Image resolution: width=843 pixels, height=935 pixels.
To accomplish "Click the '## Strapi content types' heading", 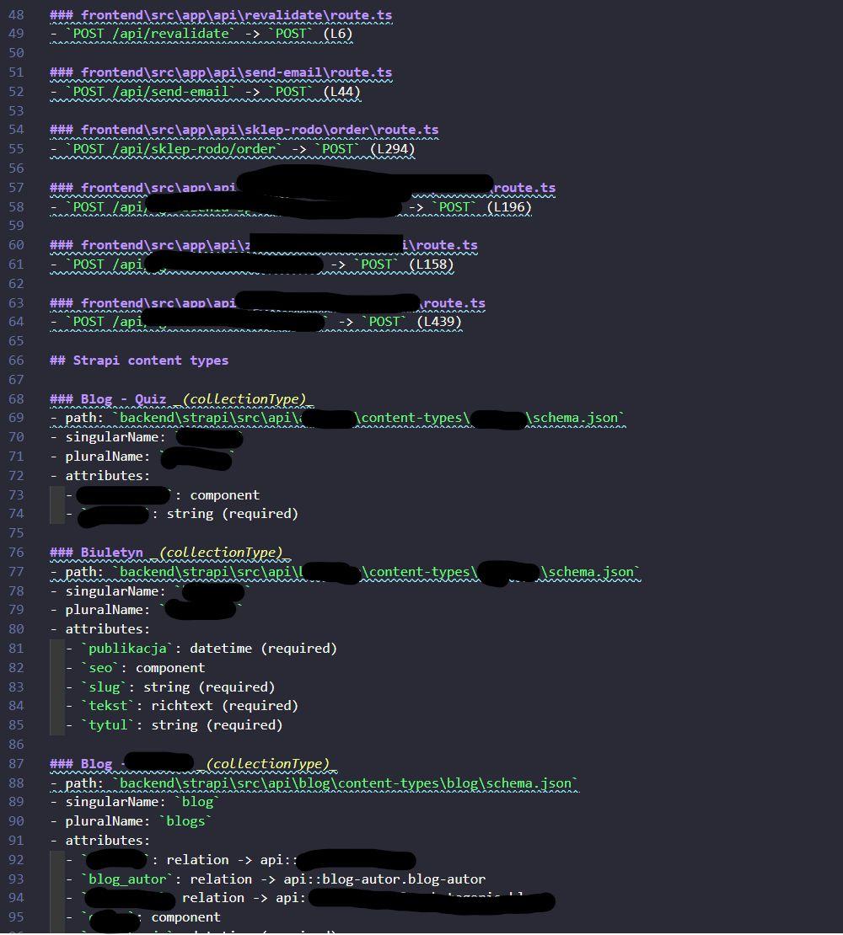I will tap(139, 361).
